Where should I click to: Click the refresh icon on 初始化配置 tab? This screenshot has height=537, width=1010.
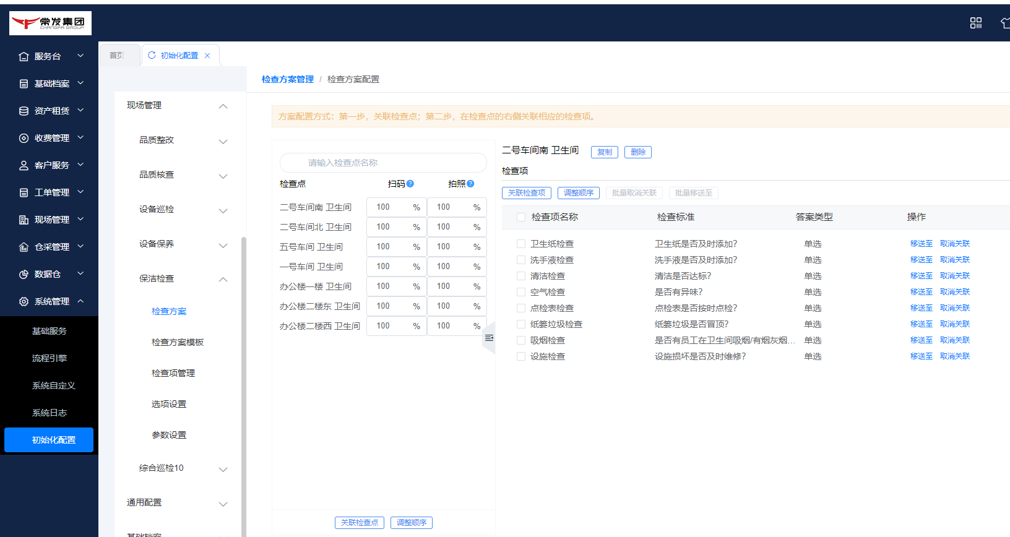[x=152, y=55]
